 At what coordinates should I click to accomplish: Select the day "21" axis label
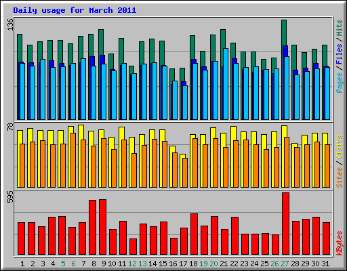224,264
